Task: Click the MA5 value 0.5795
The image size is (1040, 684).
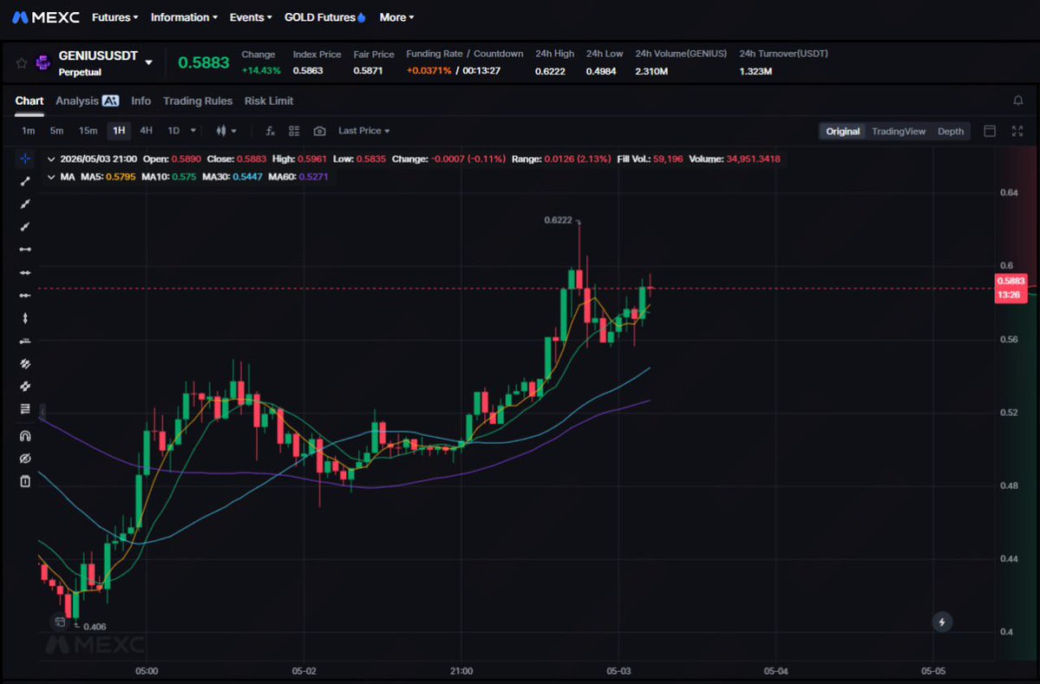Action: 121,177
